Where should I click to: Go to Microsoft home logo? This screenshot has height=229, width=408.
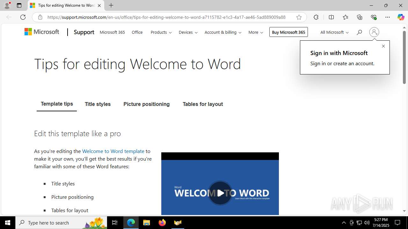coord(42,32)
